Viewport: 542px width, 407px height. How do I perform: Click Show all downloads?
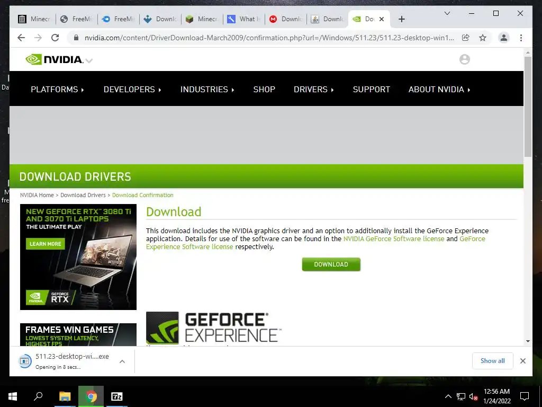[x=493, y=361]
